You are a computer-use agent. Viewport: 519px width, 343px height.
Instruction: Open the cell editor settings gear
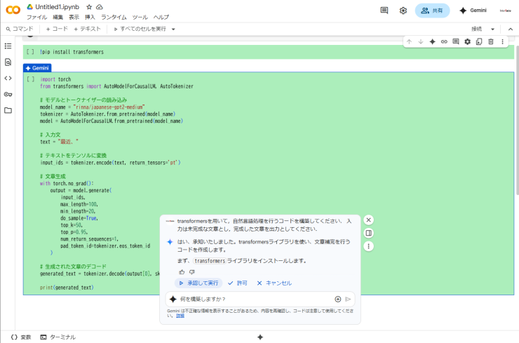coord(467,41)
